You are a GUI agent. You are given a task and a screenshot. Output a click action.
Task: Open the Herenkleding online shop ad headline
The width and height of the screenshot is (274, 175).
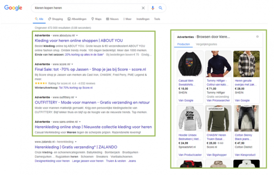(93, 127)
